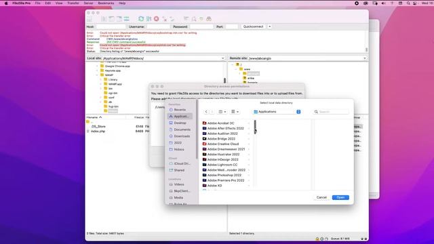
Task: Open Spotlight search in menu bar
Action: point(408,3)
